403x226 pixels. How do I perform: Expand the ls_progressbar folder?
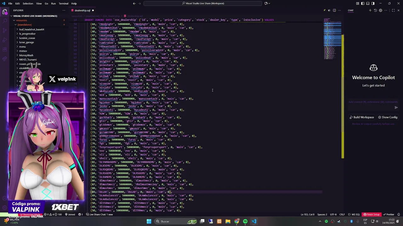tap(27, 34)
